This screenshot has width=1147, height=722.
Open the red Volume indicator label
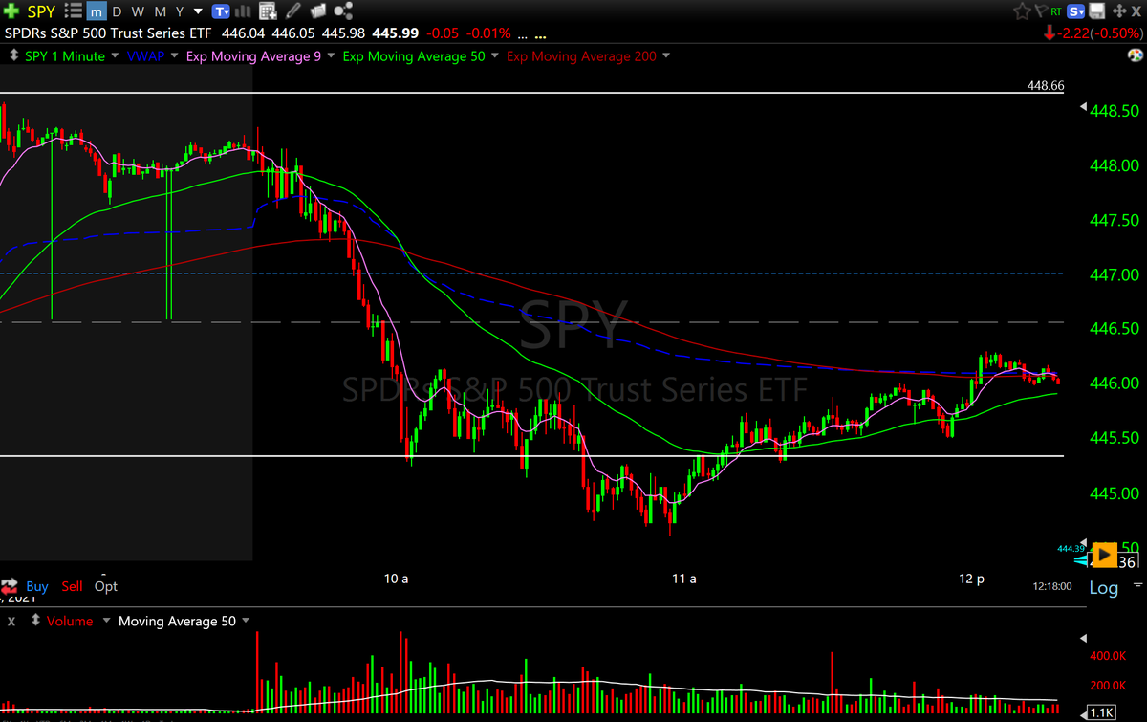pyautogui.click(x=70, y=621)
